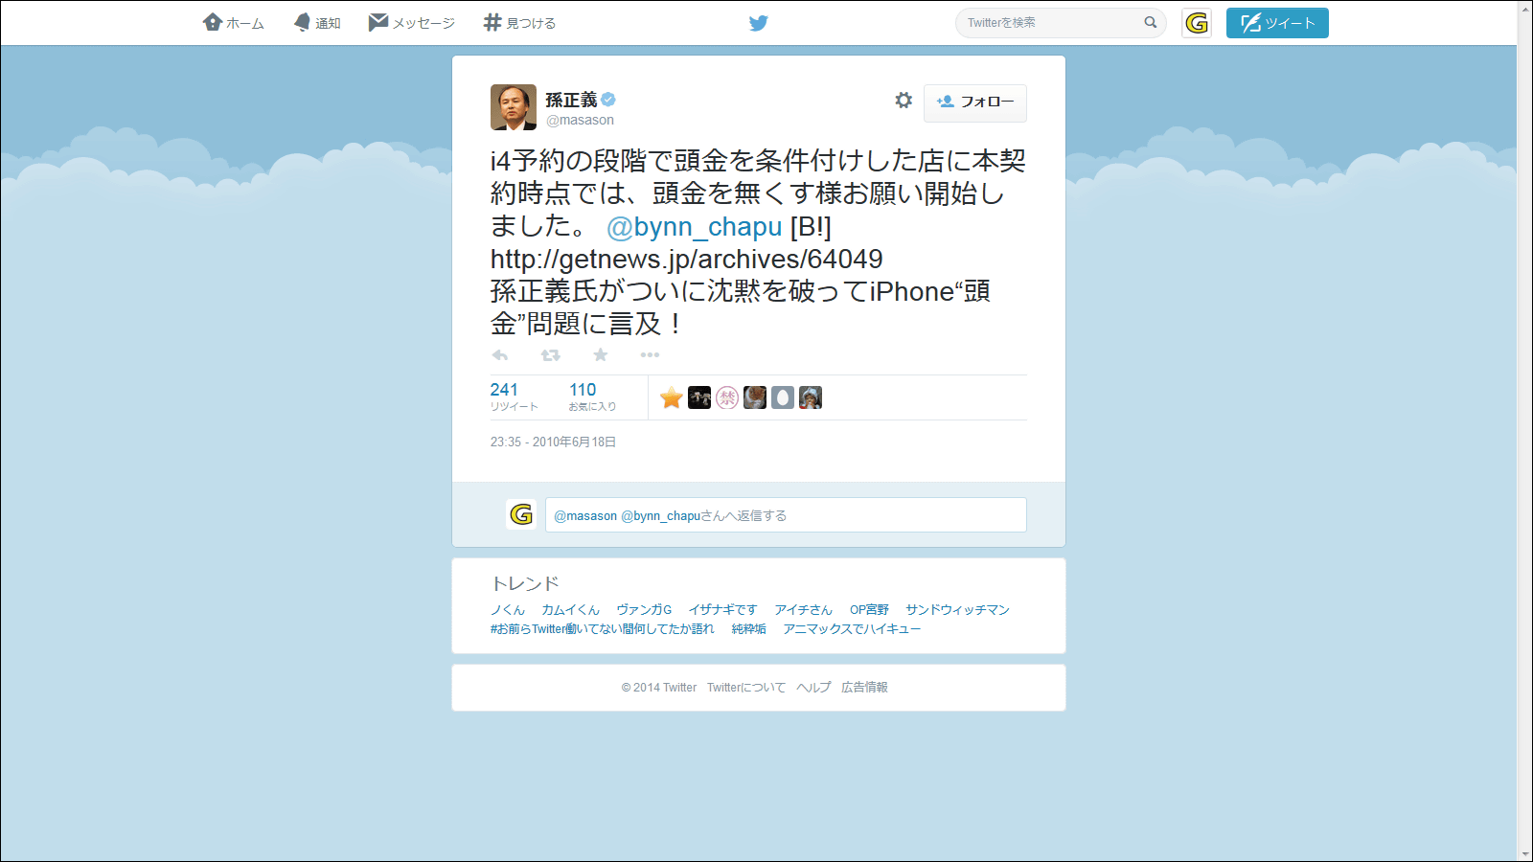1533x862 pixels.
Task: Open the ヘルプ footer link
Action: coord(813,688)
